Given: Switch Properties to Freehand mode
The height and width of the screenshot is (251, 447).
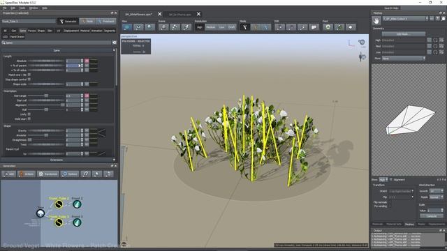Looking at the screenshot, I should pos(106,22).
